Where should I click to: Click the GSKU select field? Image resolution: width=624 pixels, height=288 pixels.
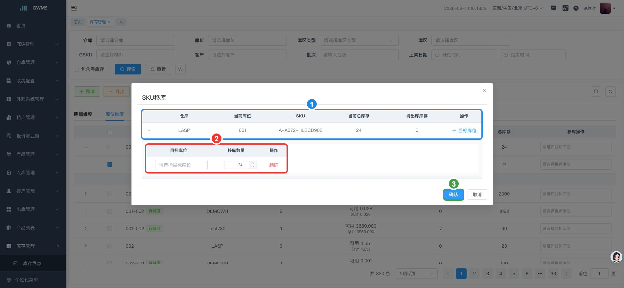click(x=135, y=55)
